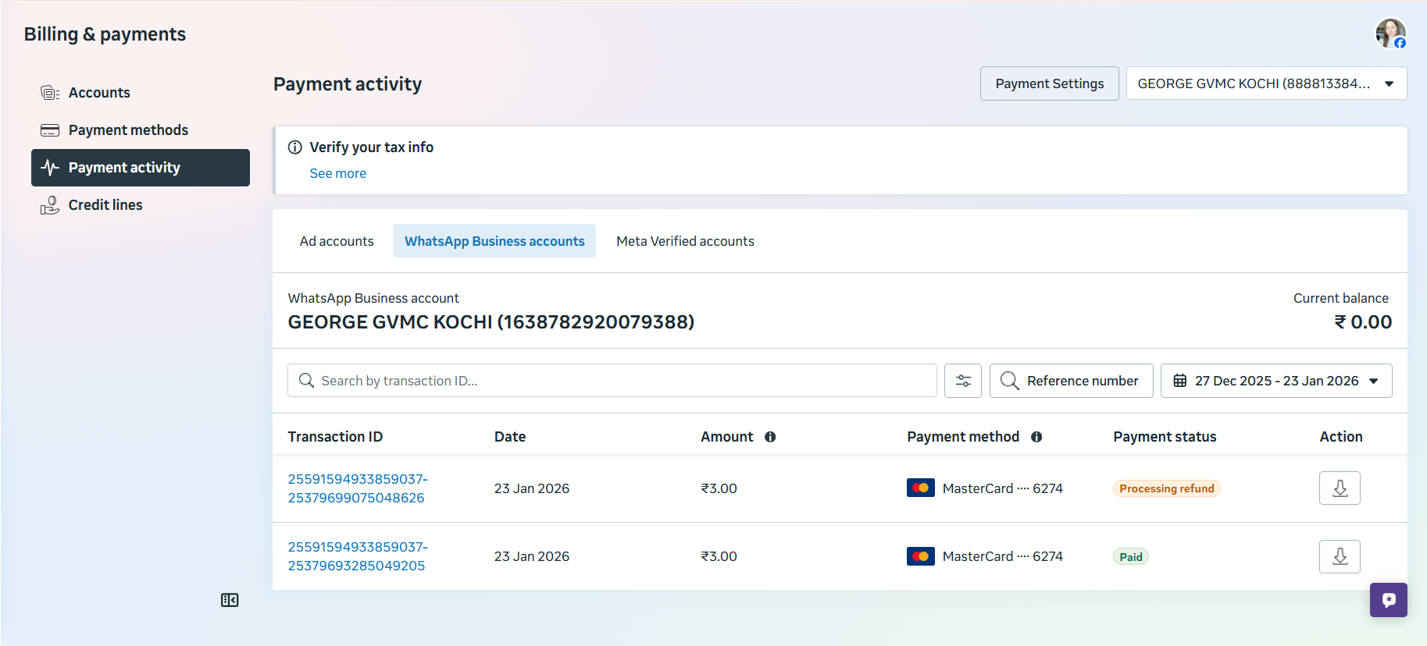Switch to the Ad accounts tab

pos(337,241)
